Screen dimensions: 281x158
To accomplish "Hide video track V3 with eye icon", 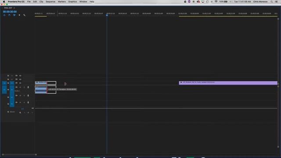I will [20, 76].
